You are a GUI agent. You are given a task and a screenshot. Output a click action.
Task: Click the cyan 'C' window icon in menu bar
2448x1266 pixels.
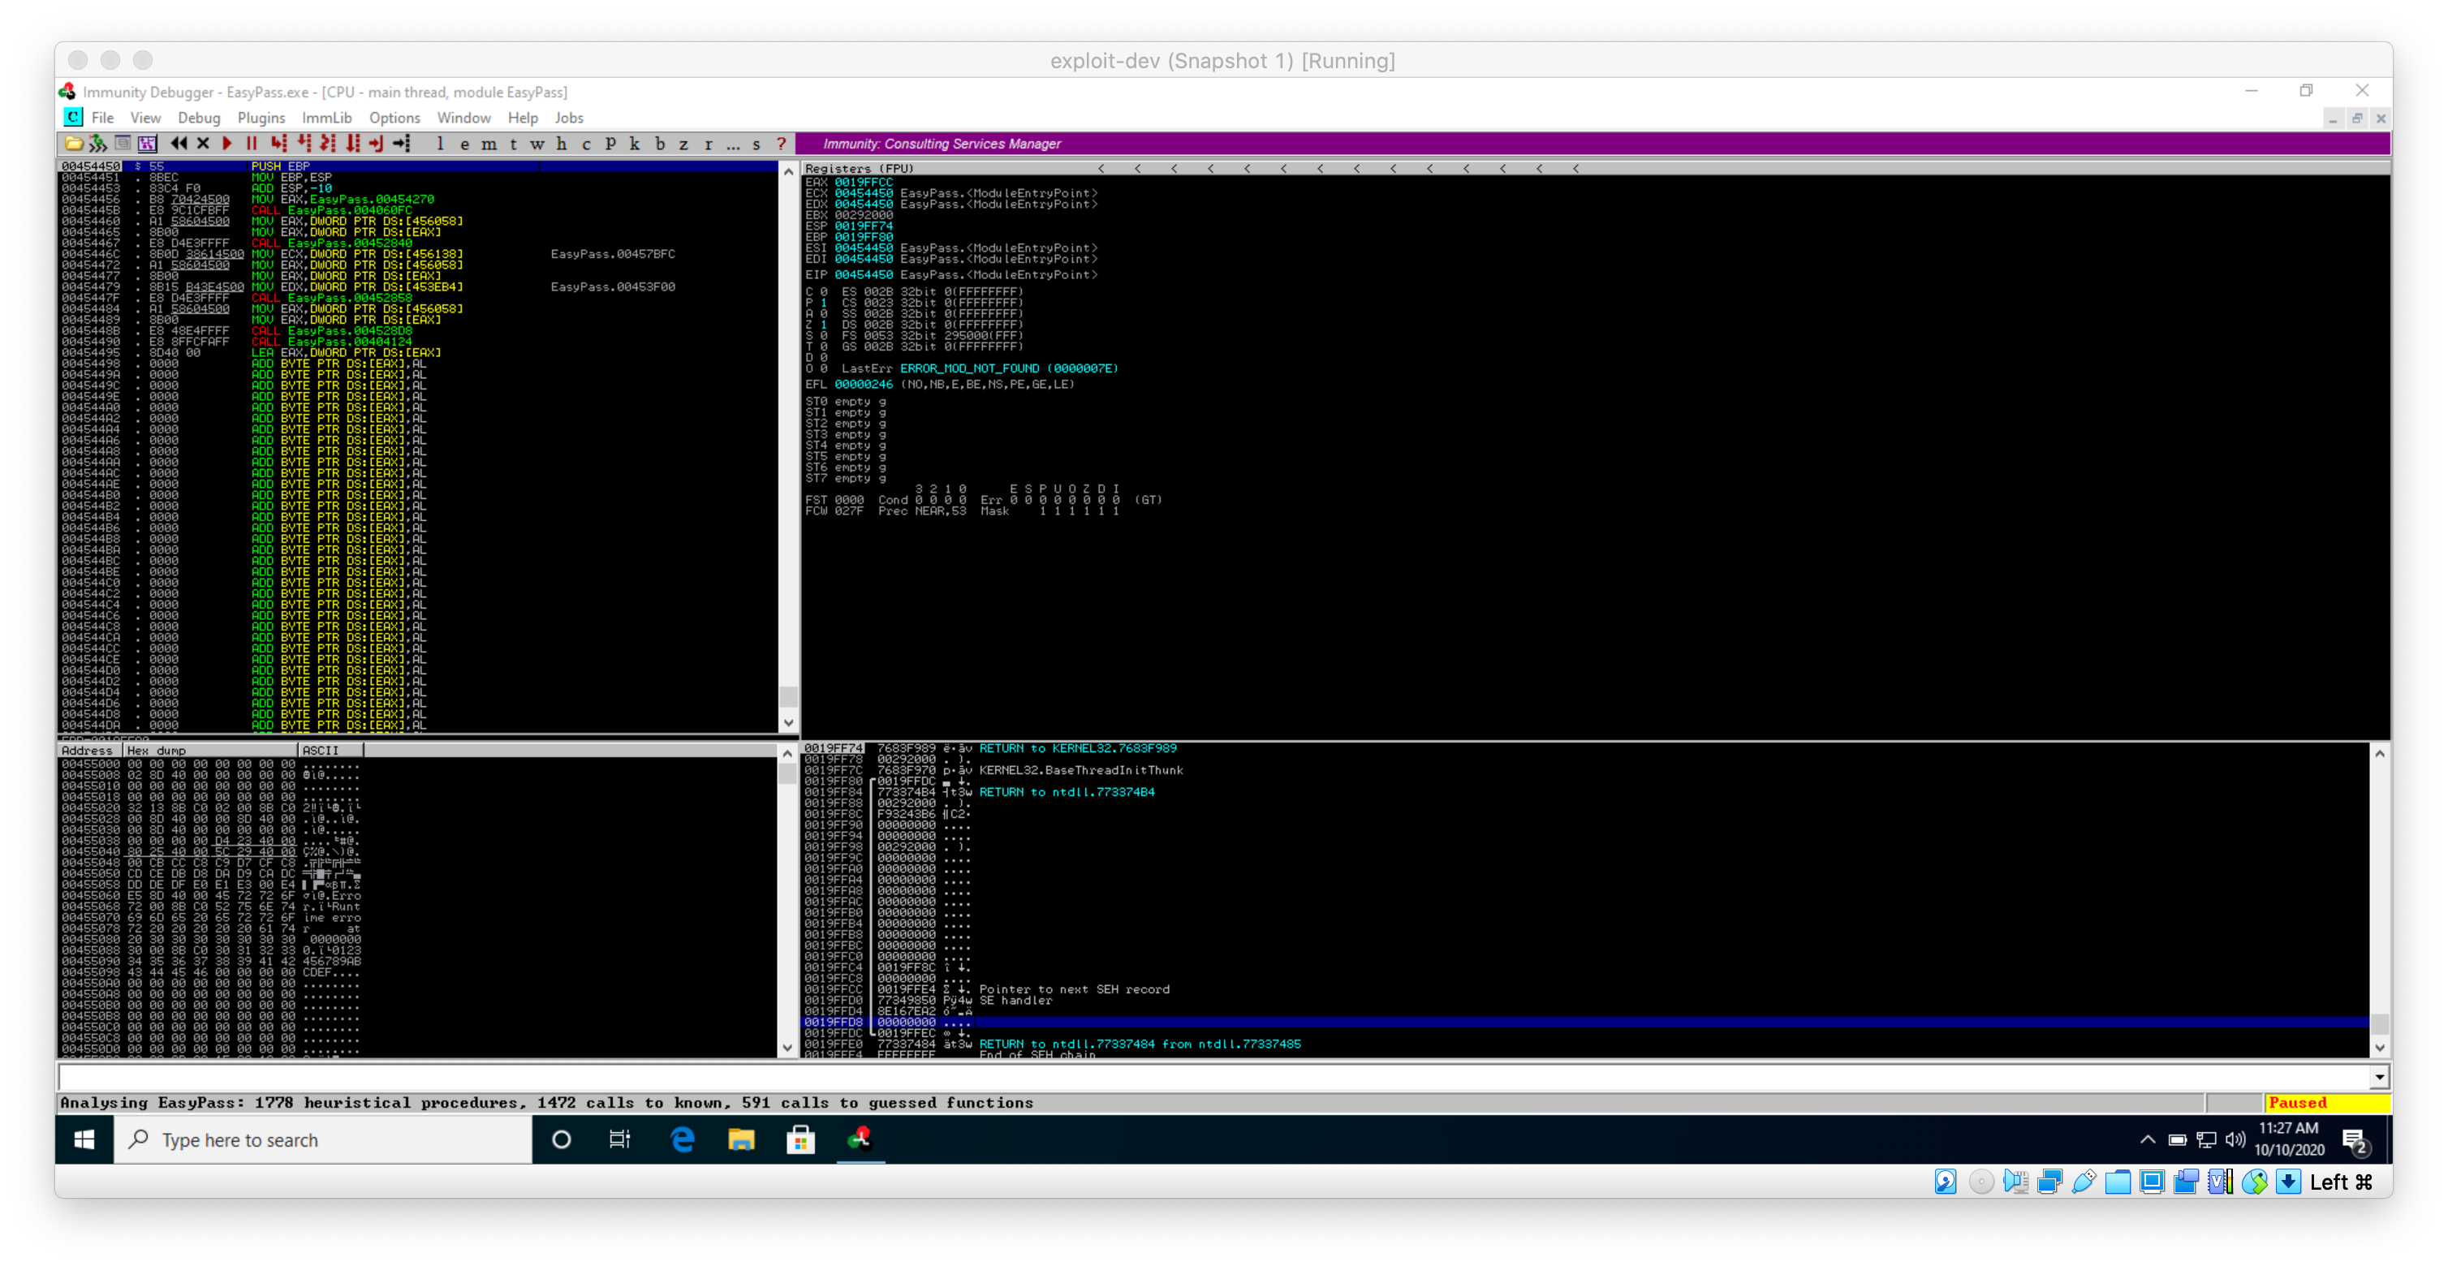pyautogui.click(x=73, y=117)
